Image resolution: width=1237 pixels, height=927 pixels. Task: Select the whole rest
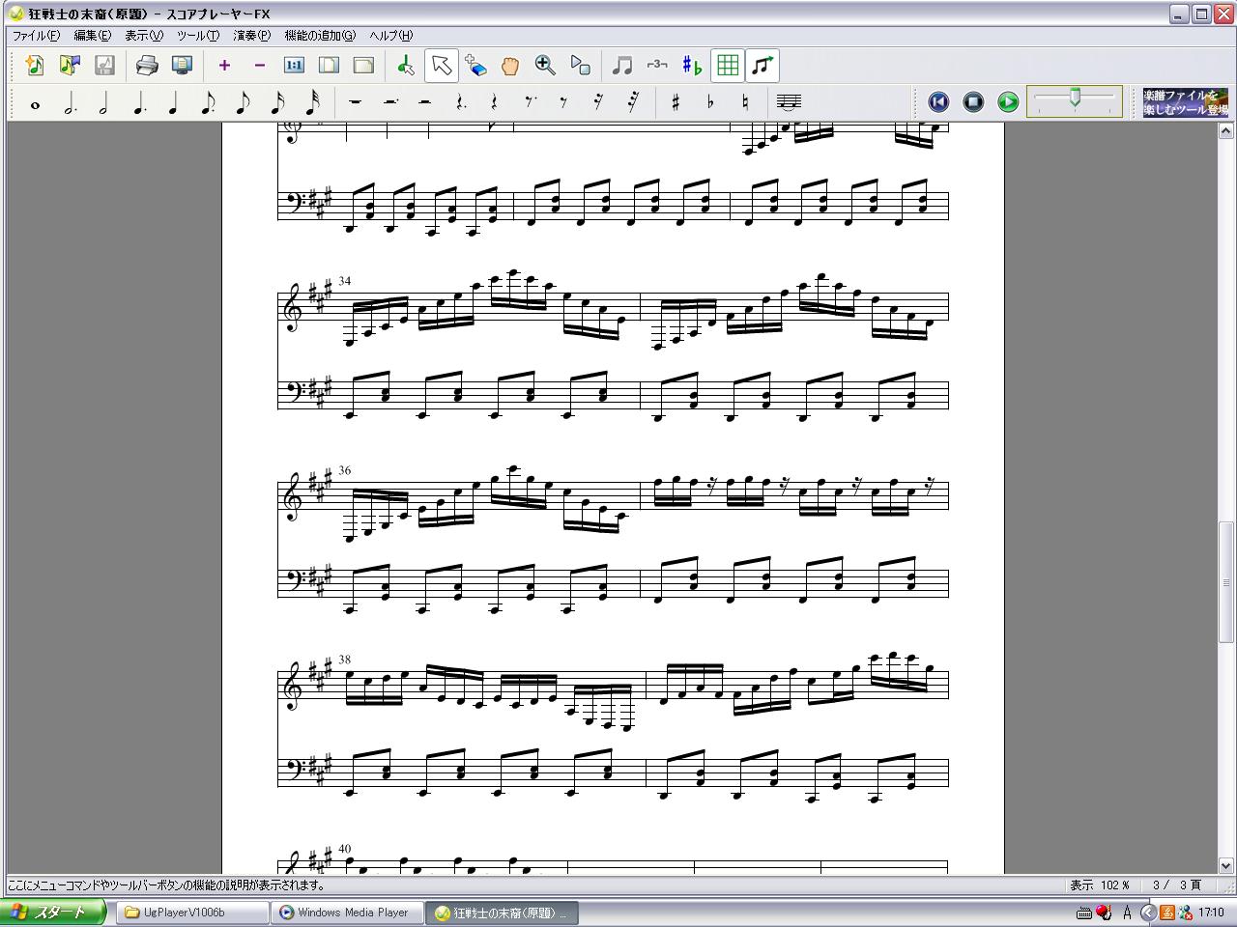pyautogui.click(x=355, y=103)
